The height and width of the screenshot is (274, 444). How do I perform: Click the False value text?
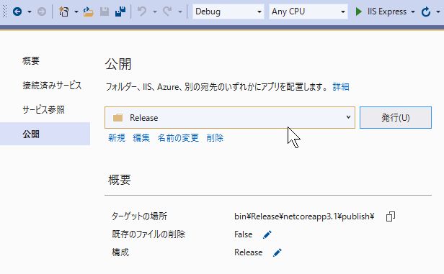pyautogui.click(x=243, y=234)
